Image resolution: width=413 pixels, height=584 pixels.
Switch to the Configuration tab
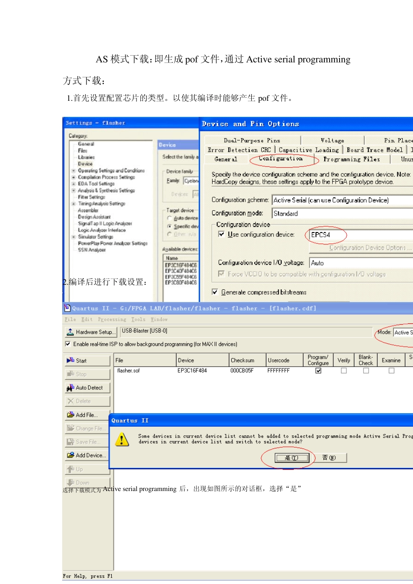(281, 159)
